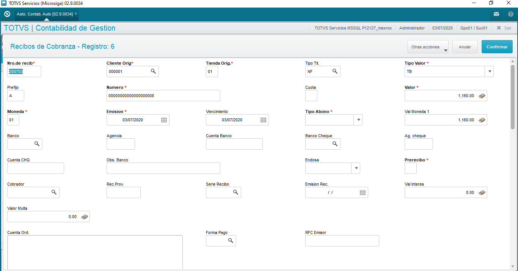Screen dimensions: 518x271
Task: Open Cobrador field magnifier lookup
Action: click(x=54, y=192)
